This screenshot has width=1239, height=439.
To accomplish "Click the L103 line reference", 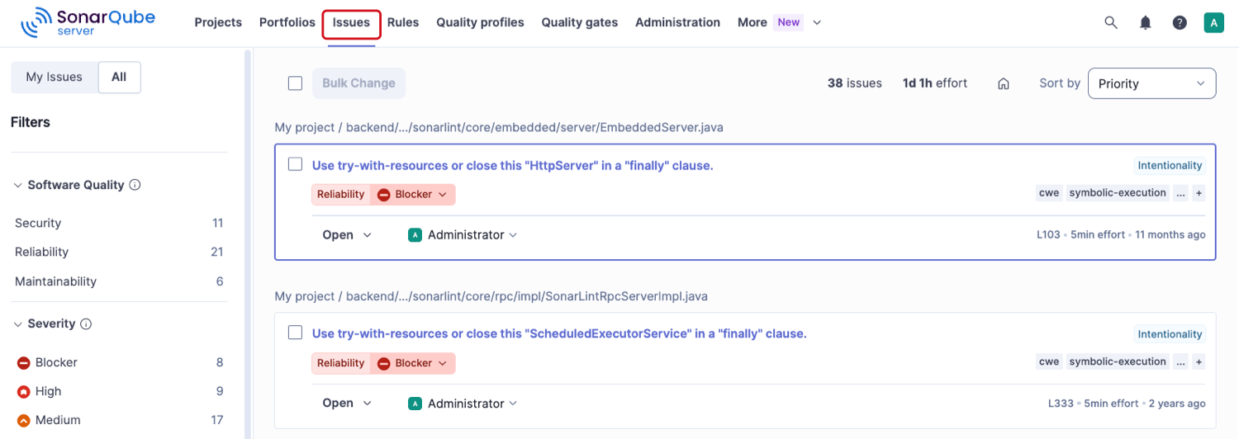I will [1048, 235].
